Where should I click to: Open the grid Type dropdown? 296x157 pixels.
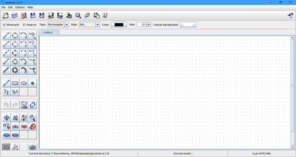pyautogui.click(x=67, y=25)
